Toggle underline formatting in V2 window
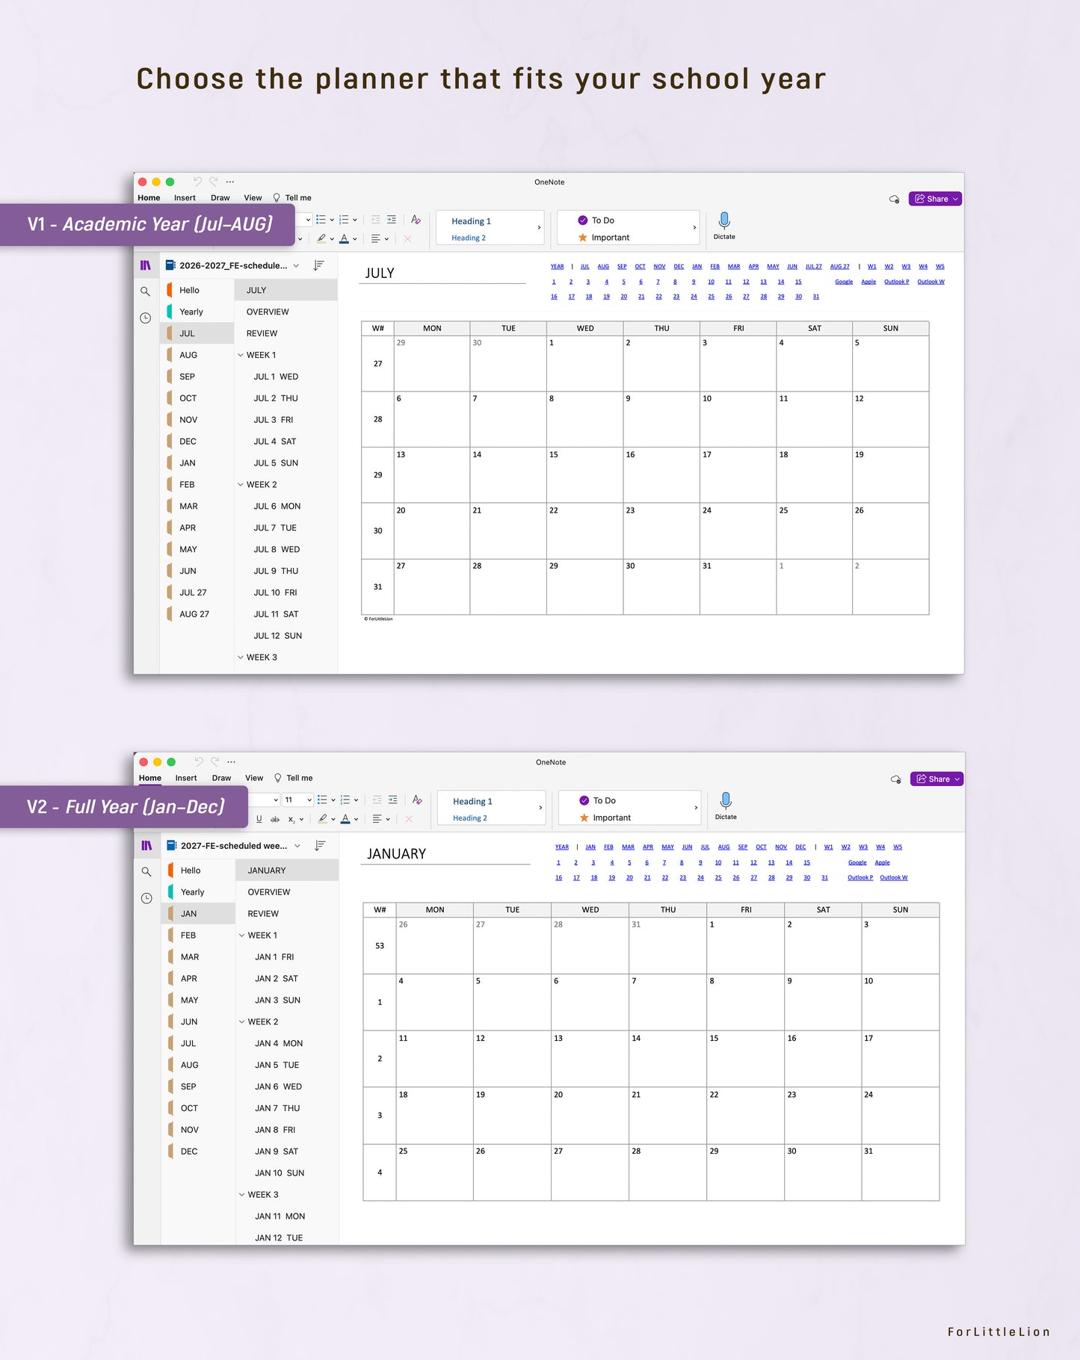Screen dimensions: 1080x1360 click(x=259, y=819)
